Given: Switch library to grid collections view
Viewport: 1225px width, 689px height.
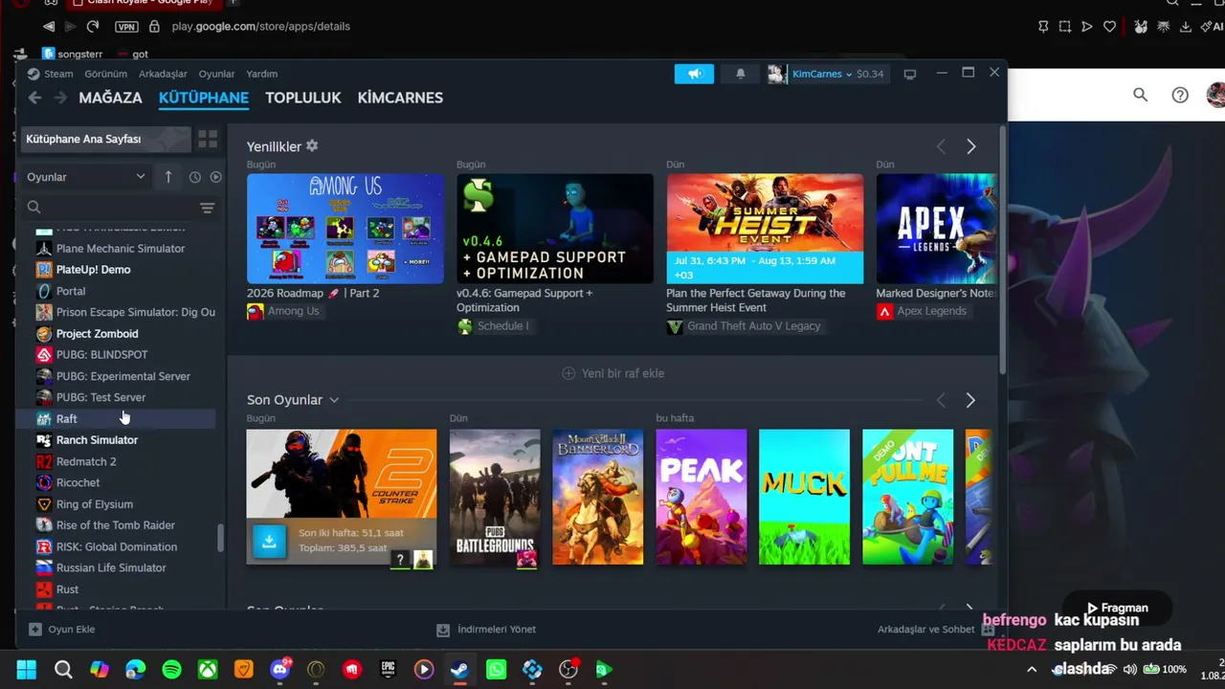Looking at the screenshot, I should pyautogui.click(x=208, y=140).
